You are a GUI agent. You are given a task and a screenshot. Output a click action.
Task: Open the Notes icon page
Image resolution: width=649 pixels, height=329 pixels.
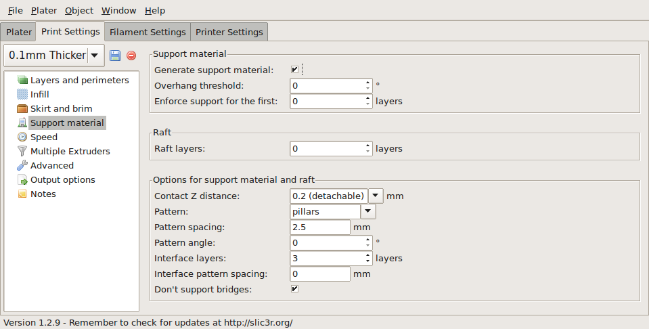[x=22, y=194]
